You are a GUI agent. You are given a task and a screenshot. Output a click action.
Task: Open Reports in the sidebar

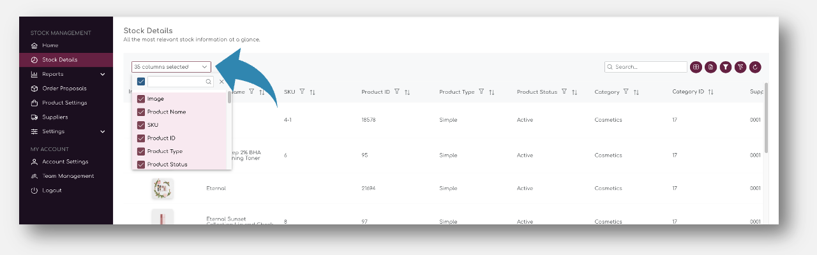[x=52, y=74]
